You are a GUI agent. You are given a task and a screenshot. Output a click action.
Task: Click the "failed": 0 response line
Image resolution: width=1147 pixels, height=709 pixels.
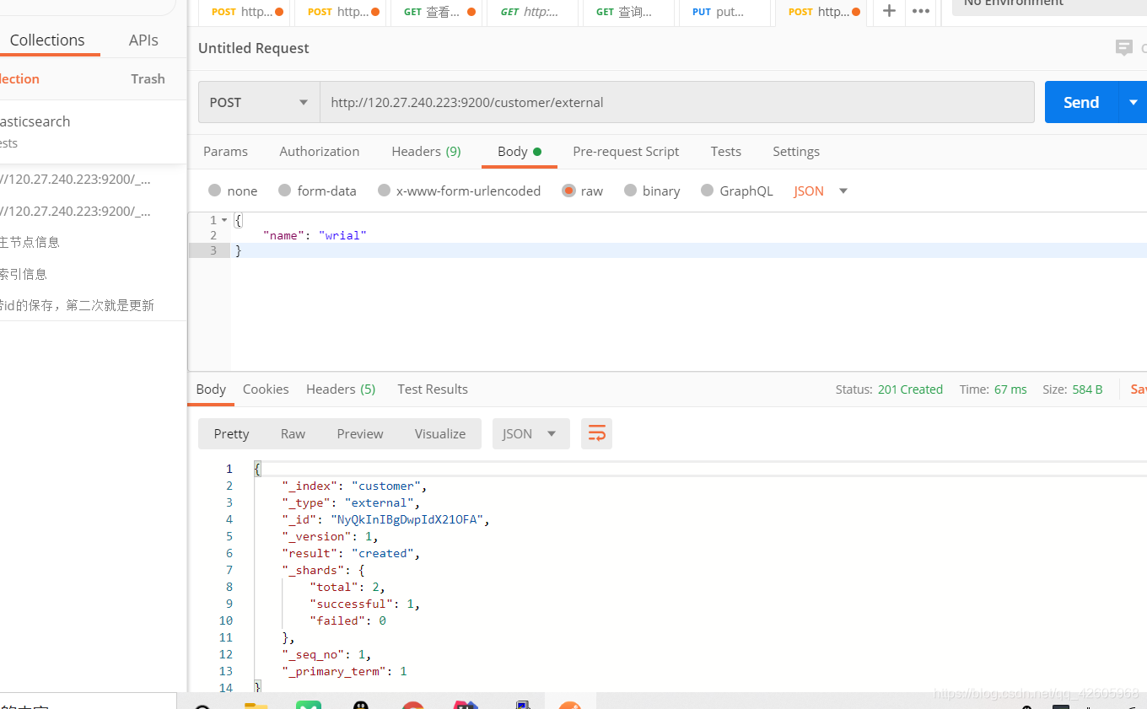coord(347,620)
